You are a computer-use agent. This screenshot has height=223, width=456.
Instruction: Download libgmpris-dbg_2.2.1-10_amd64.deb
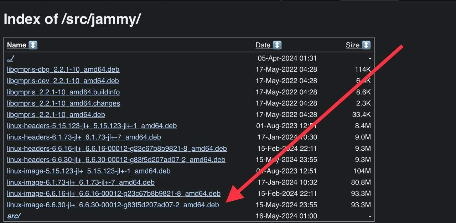tap(63, 69)
